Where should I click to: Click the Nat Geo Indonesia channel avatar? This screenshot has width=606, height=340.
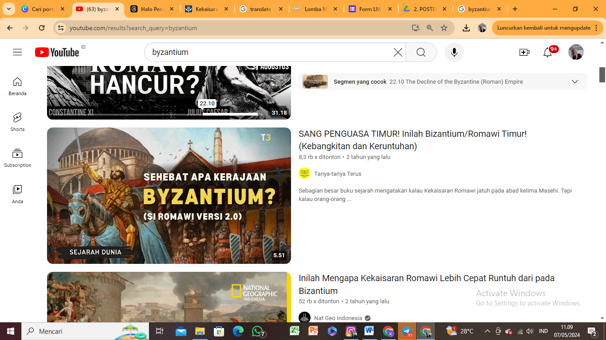(304, 317)
